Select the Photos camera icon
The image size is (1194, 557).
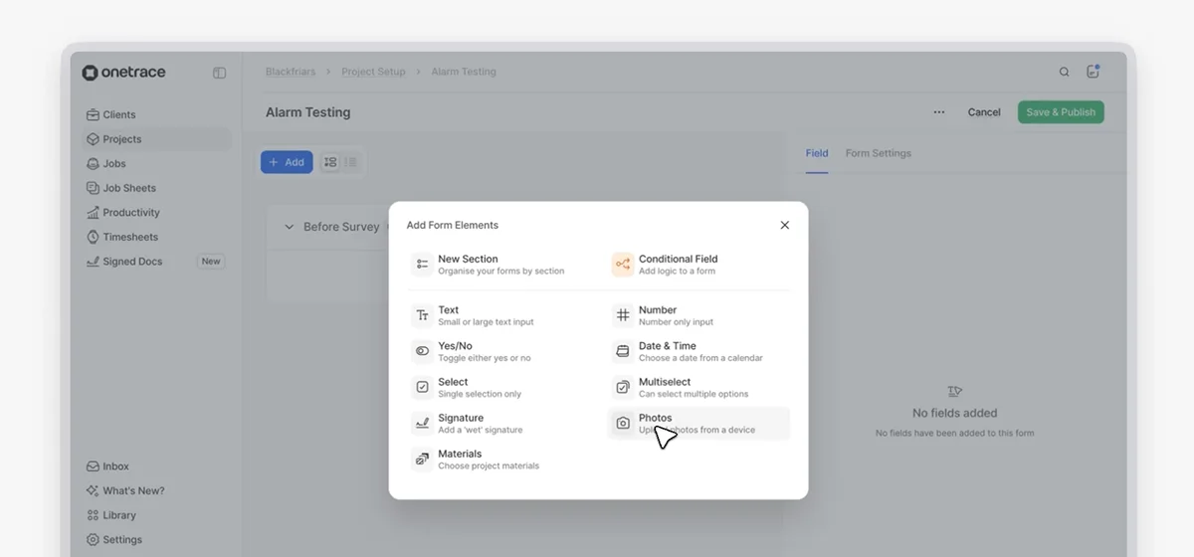623,423
